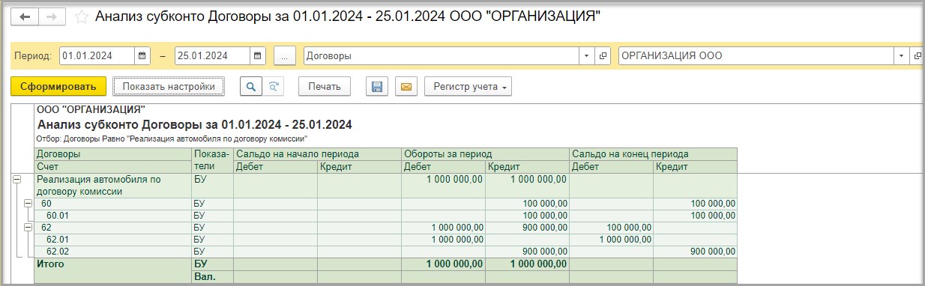Expand the Договоры subconto dropdown
The image size is (925, 286).
pos(586,55)
